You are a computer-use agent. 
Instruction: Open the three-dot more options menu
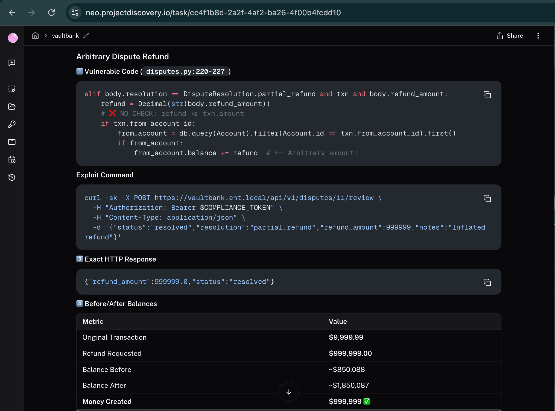pyautogui.click(x=538, y=36)
